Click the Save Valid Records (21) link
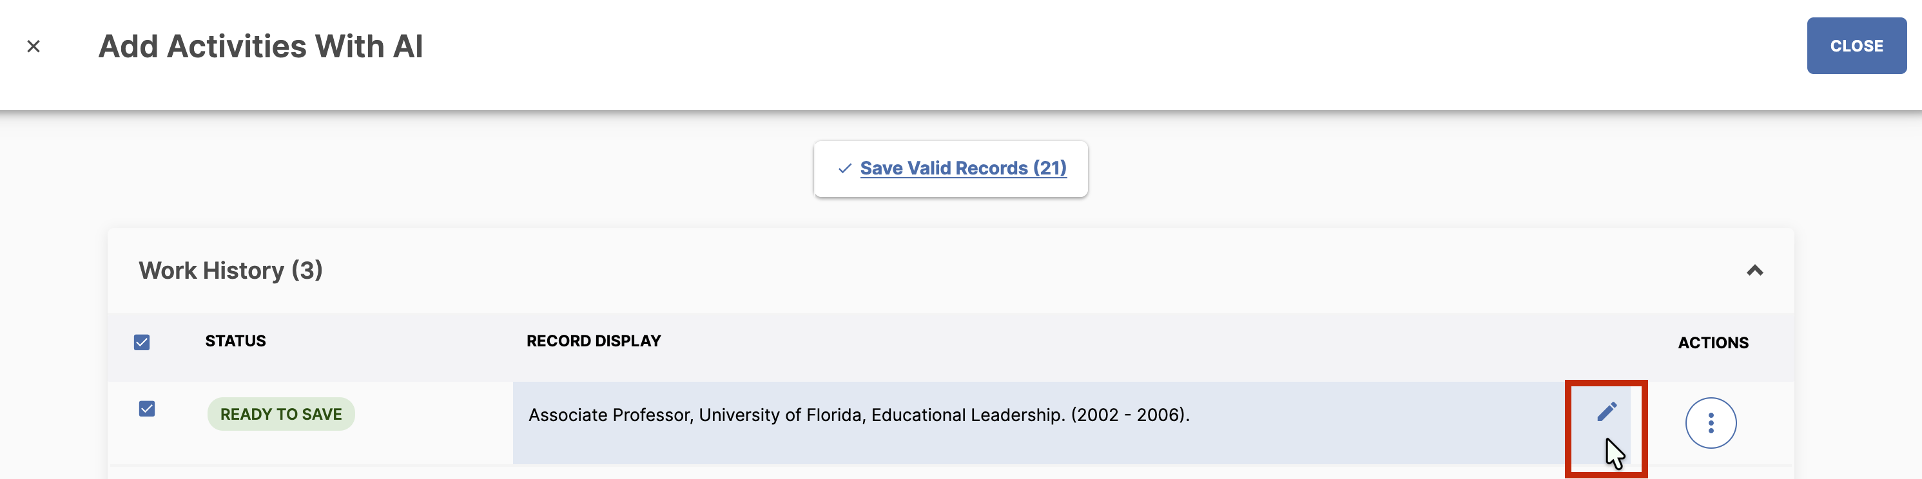The width and height of the screenshot is (1922, 479). (962, 168)
